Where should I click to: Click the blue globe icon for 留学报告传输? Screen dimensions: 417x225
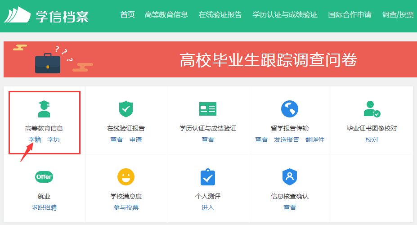(290, 109)
